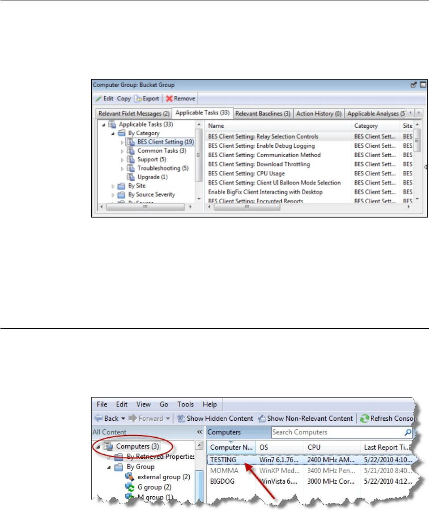The width and height of the screenshot is (429, 511).
Task: Click the By Category folder icon
Action: [121, 133]
